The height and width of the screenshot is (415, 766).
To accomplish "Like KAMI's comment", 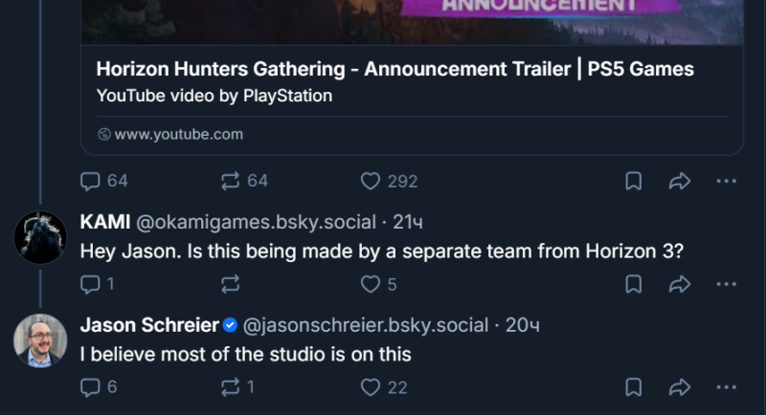I will click(x=371, y=284).
